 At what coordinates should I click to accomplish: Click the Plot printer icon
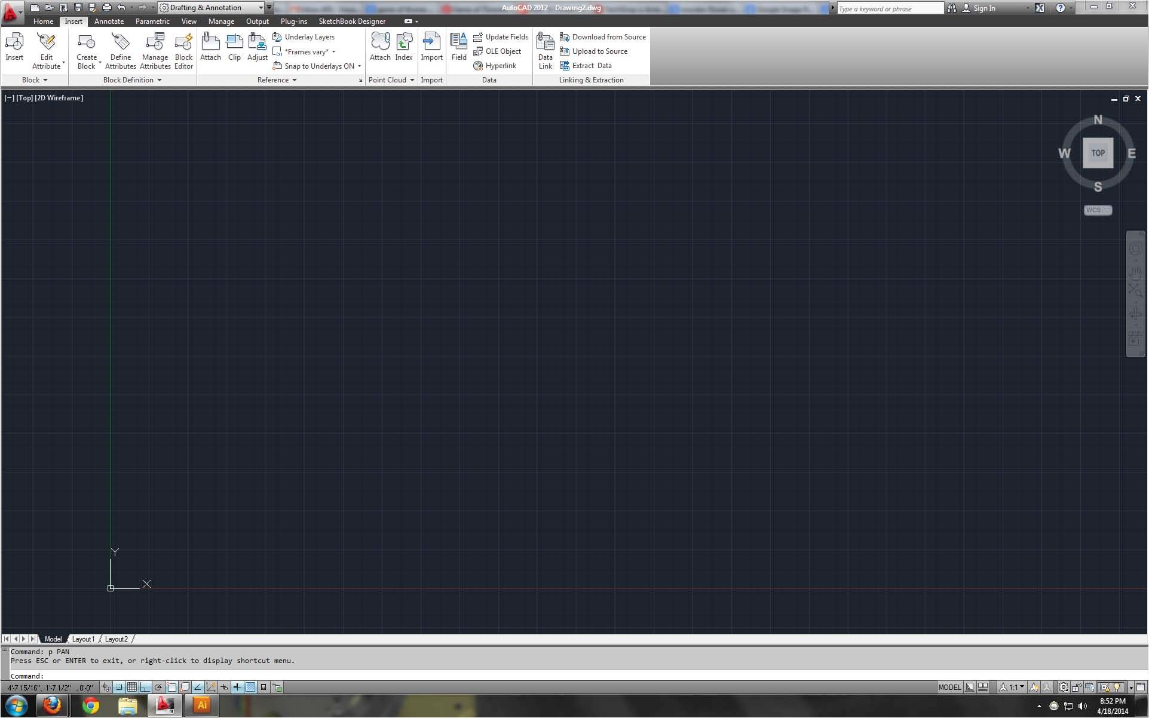[106, 8]
